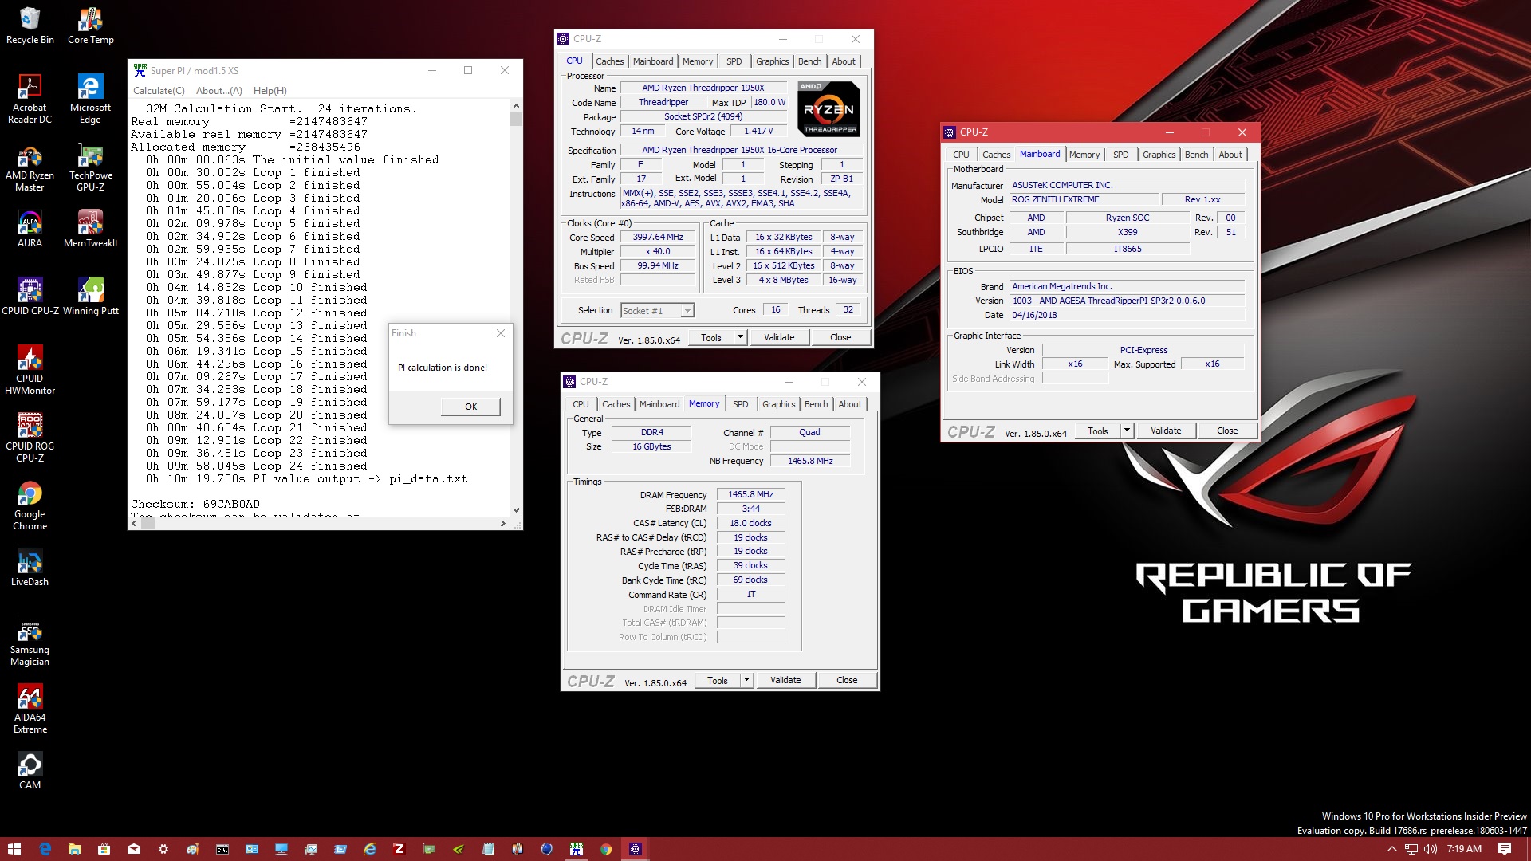
Task: Open CAM desktop shortcut
Action: 30,771
